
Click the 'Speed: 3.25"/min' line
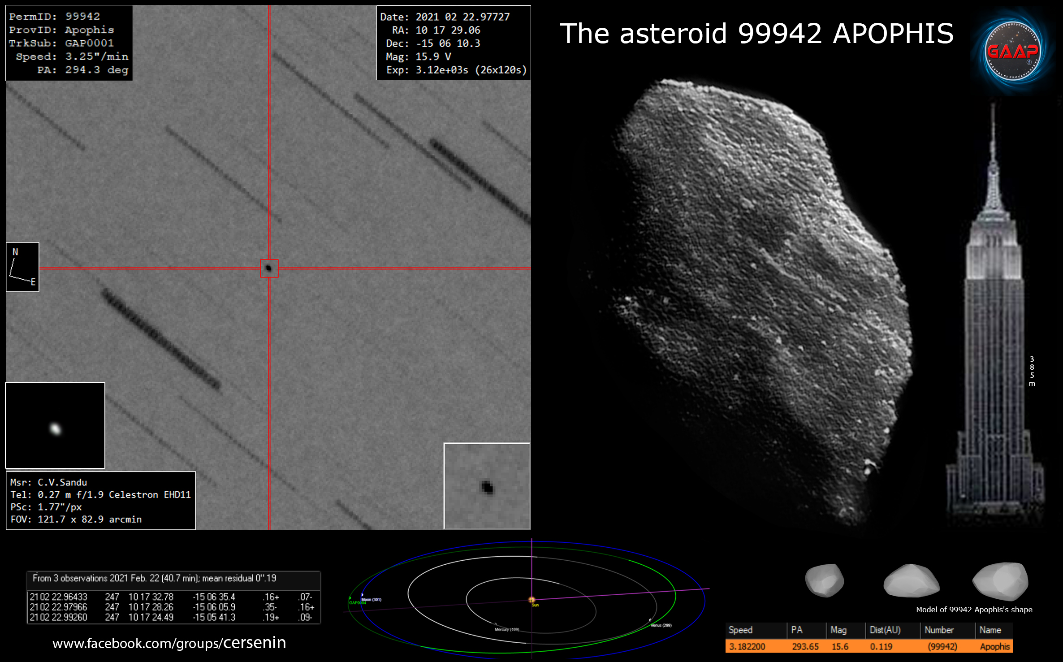pos(72,56)
